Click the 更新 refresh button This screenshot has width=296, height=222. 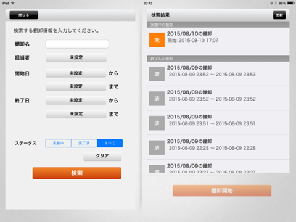279,15
